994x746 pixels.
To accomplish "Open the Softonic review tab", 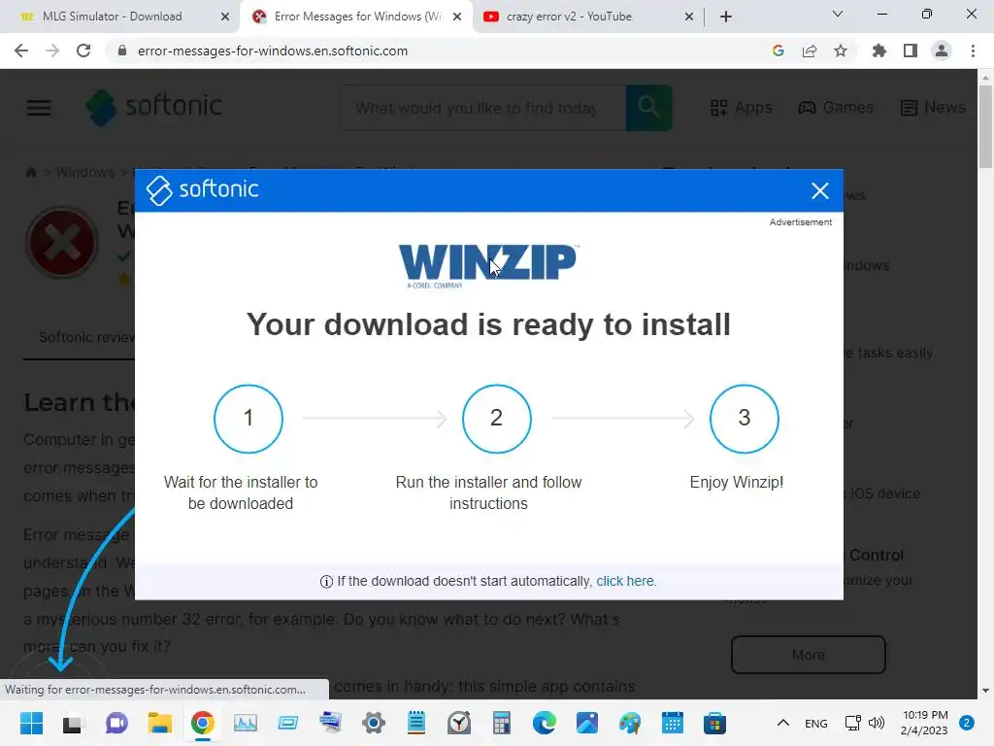I will 86,337.
